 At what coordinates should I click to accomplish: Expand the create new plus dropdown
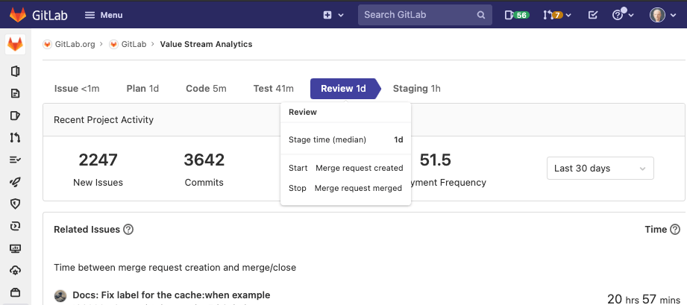pos(333,15)
